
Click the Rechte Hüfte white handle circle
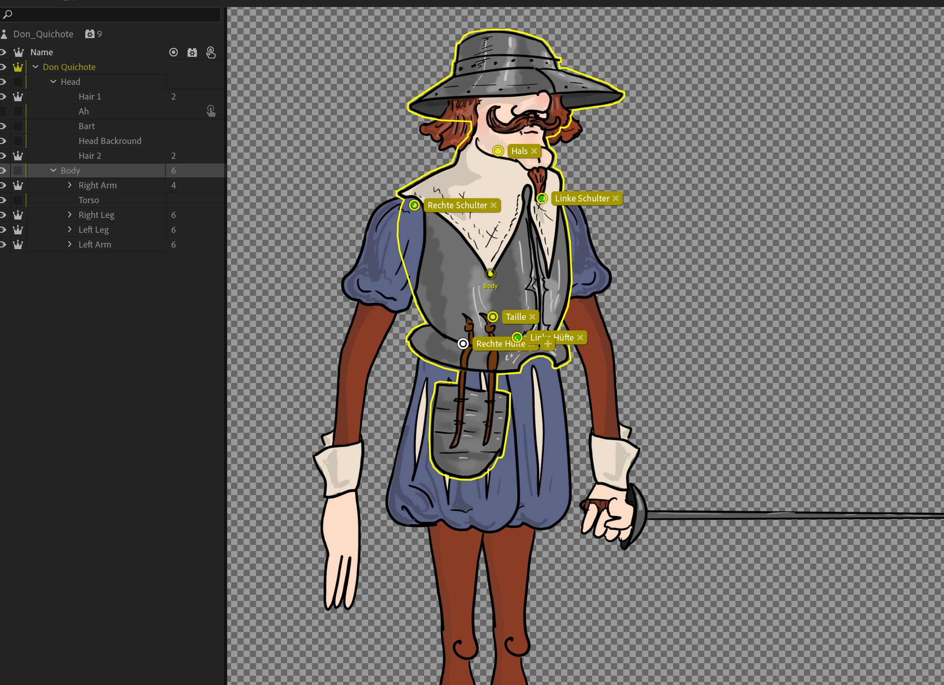click(x=463, y=344)
